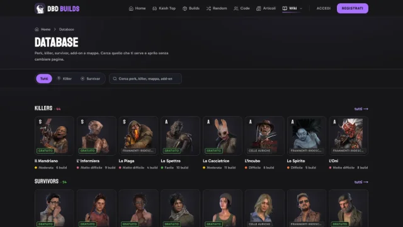Open the sunglasses survivor card
403x227 pixels.
point(307,208)
